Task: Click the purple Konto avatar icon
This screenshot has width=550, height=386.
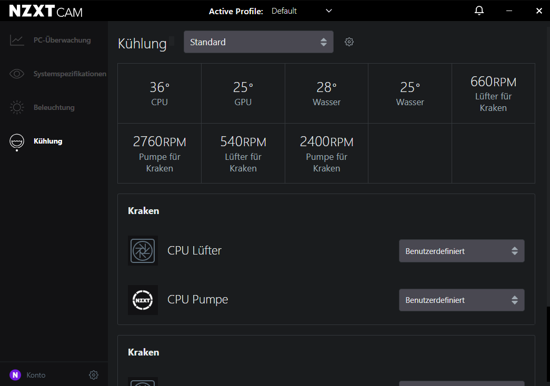Action: point(15,375)
